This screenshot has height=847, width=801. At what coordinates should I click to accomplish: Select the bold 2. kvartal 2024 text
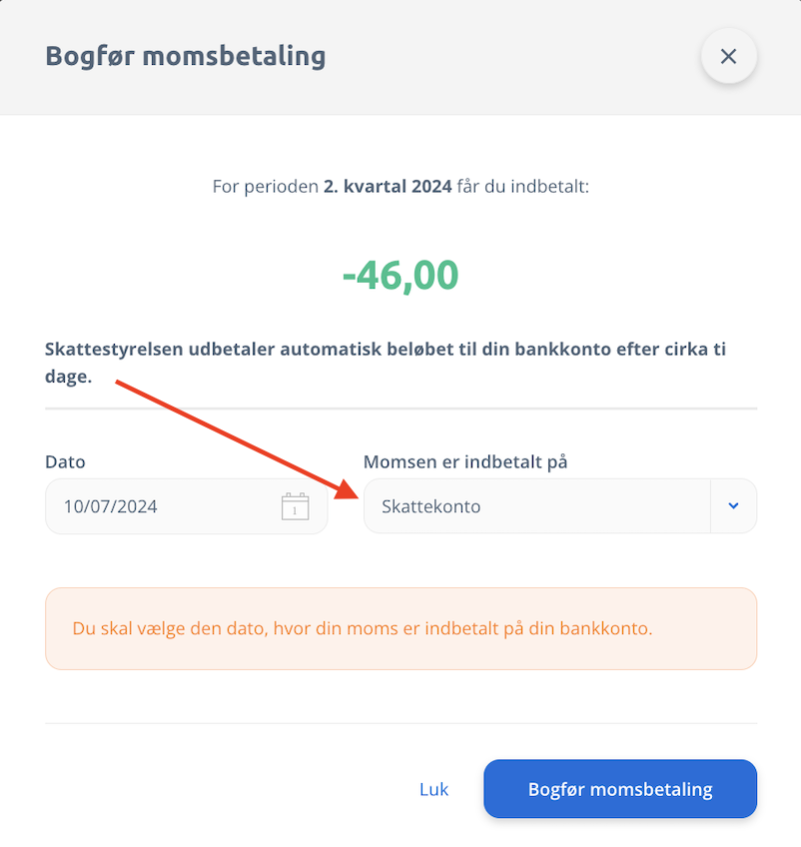[388, 187]
